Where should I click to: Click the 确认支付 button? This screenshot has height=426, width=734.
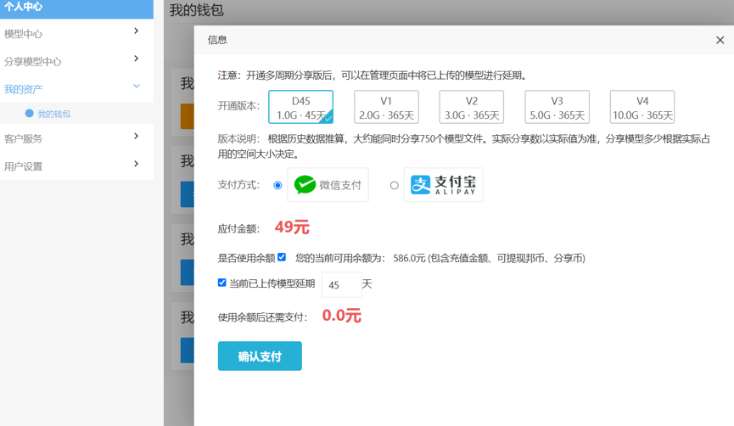click(x=260, y=356)
